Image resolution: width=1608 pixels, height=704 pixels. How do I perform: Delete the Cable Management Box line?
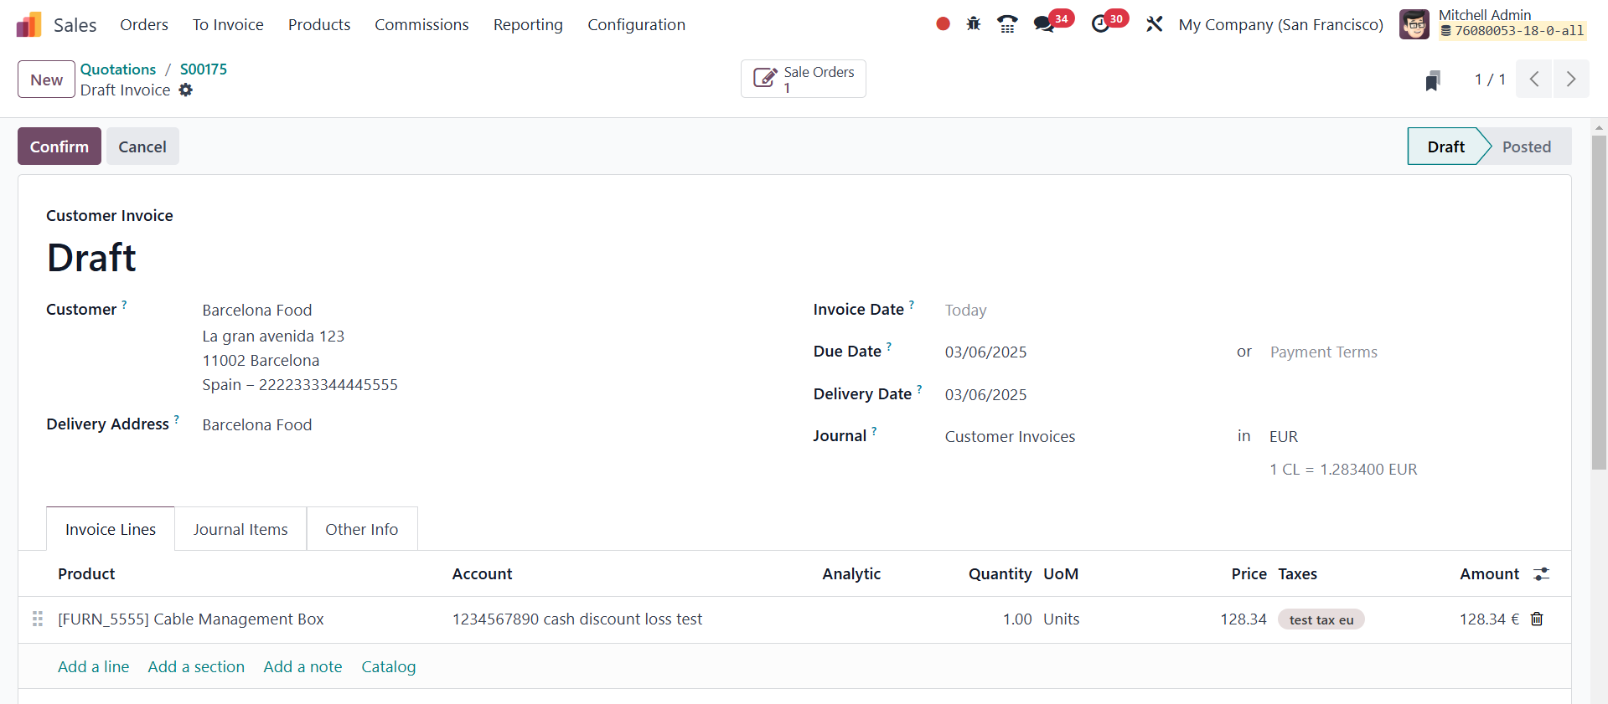(1537, 619)
